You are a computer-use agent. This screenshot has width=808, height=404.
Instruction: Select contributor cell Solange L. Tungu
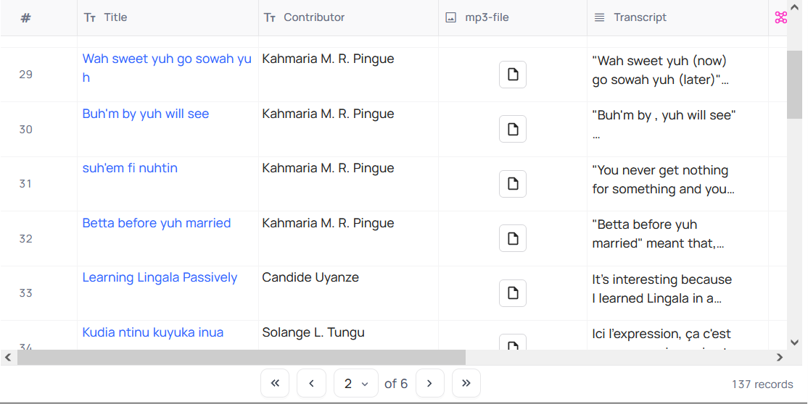[313, 332]
